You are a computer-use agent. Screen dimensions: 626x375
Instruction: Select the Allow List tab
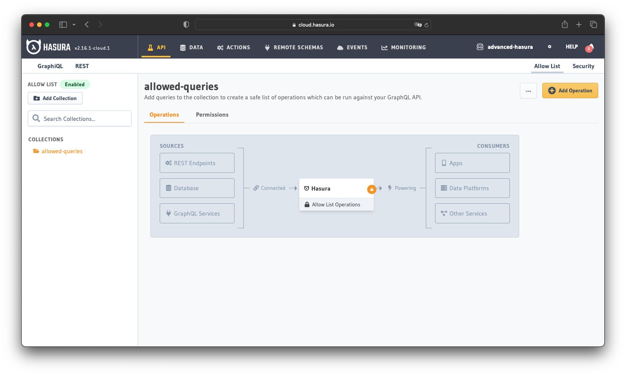pyautogui.click(x=547, y=66)
